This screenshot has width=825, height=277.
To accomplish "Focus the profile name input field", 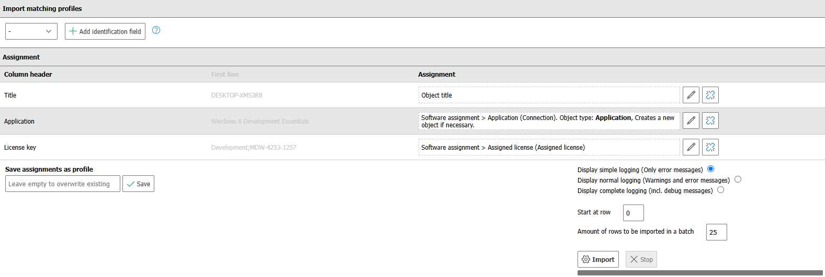I will 63,184.
